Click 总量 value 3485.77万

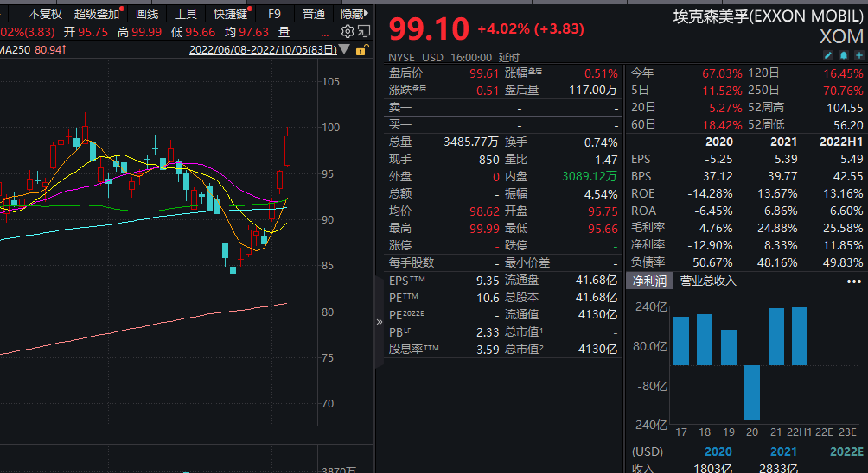click(x=471, y=142)
